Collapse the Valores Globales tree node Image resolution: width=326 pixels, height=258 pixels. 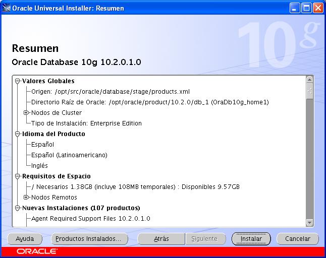(18, 81)
